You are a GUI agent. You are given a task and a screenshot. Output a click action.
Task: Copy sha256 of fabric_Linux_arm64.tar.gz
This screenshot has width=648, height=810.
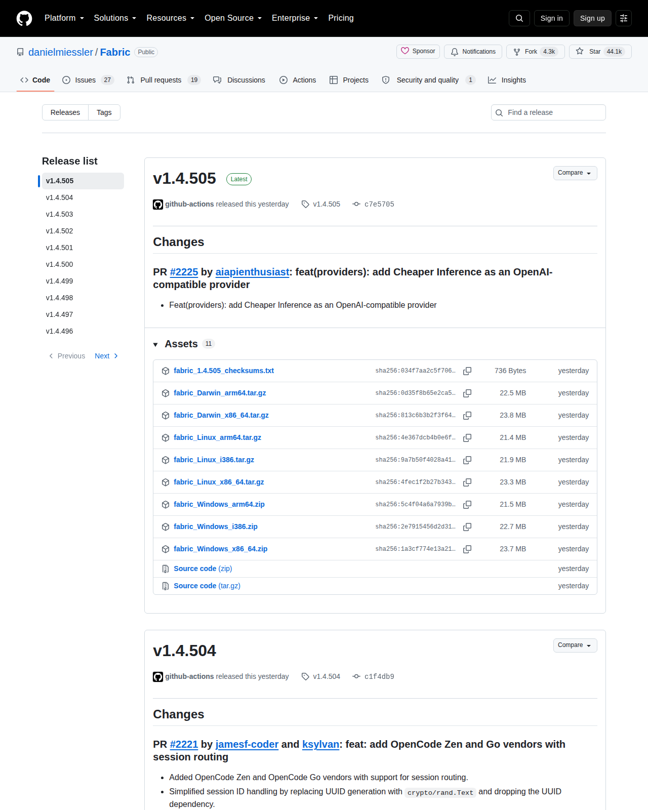(467, 438)
